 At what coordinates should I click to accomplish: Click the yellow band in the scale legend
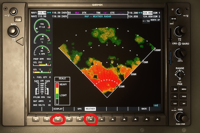[57, 91]
